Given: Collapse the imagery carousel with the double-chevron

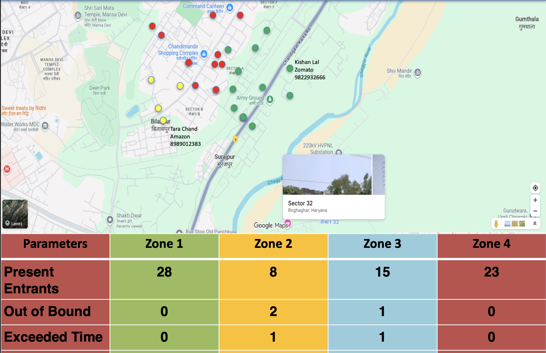Looking at the screenshot, I should 535,224.
